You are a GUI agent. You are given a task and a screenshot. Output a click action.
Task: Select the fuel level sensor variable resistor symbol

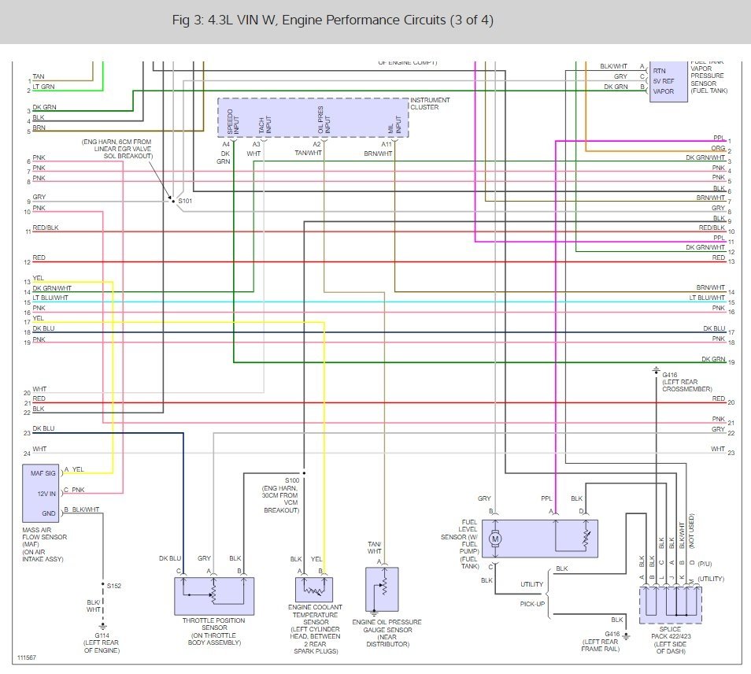coord(586,539)
